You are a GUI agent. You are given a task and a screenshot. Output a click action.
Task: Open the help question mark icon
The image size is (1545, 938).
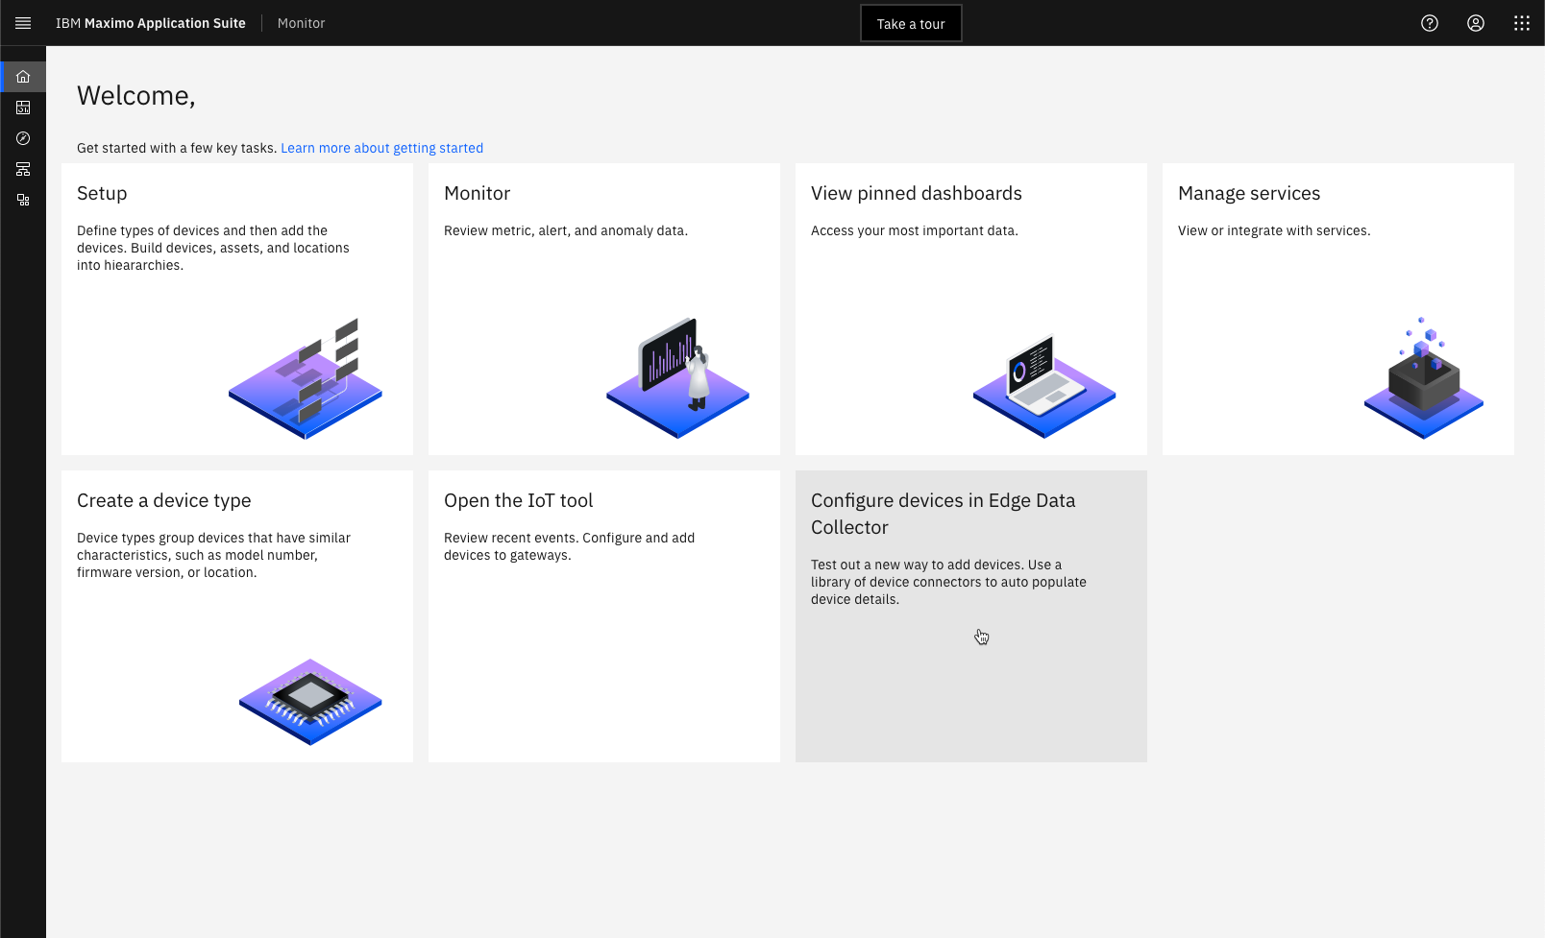[1430, 23]
